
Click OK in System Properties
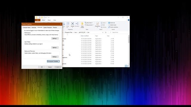pyautogui.click(x=42, y=67)
